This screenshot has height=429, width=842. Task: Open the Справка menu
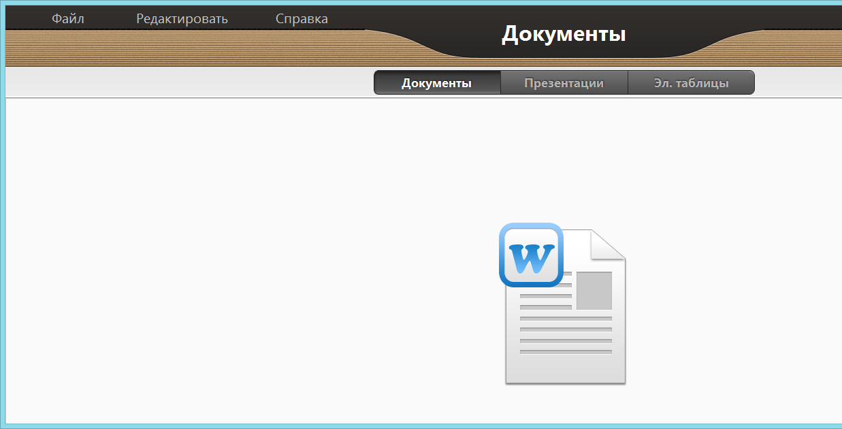point(302,19)
